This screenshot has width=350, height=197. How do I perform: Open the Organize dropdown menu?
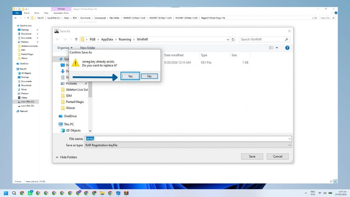[65, 48]
